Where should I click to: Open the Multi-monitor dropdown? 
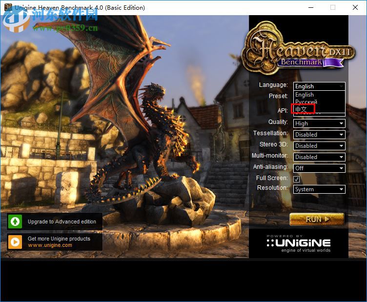[x=319, y=157]
